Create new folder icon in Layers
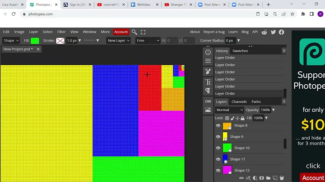The image size is (325, 182). point(268,178)
